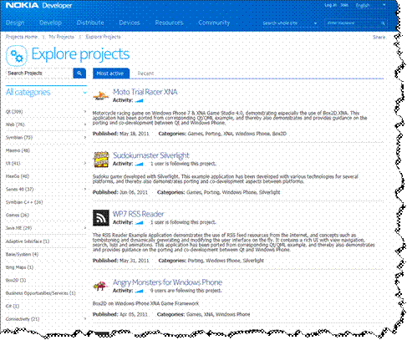Open the Develop menu

[x=50, y=23]
